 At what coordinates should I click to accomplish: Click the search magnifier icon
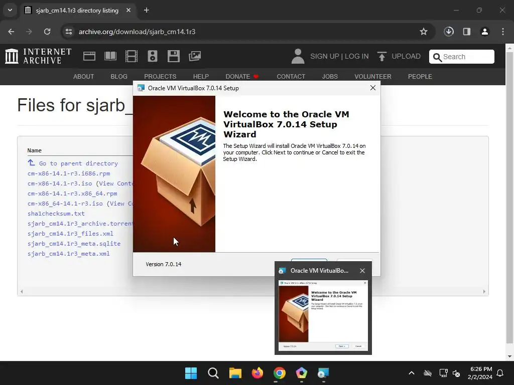[x=437, y=57]
